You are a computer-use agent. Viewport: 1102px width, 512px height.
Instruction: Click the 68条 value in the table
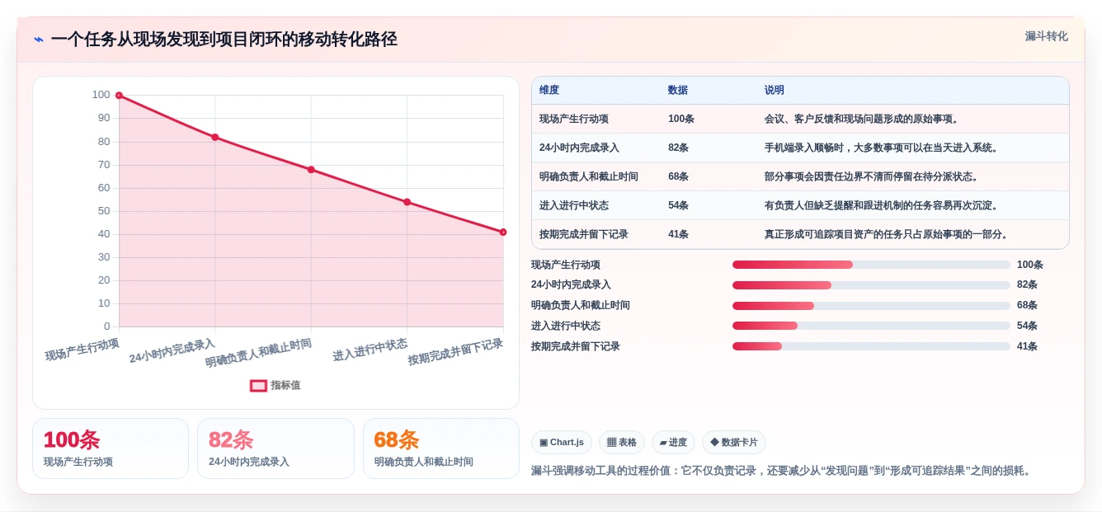(x=679, y=176)
